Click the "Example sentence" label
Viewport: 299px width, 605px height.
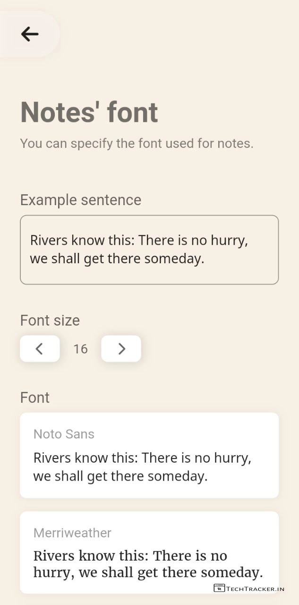point(81,200)
